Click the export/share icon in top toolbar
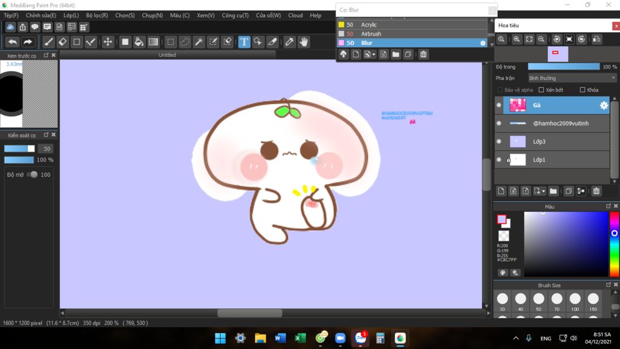 (22, 27)
